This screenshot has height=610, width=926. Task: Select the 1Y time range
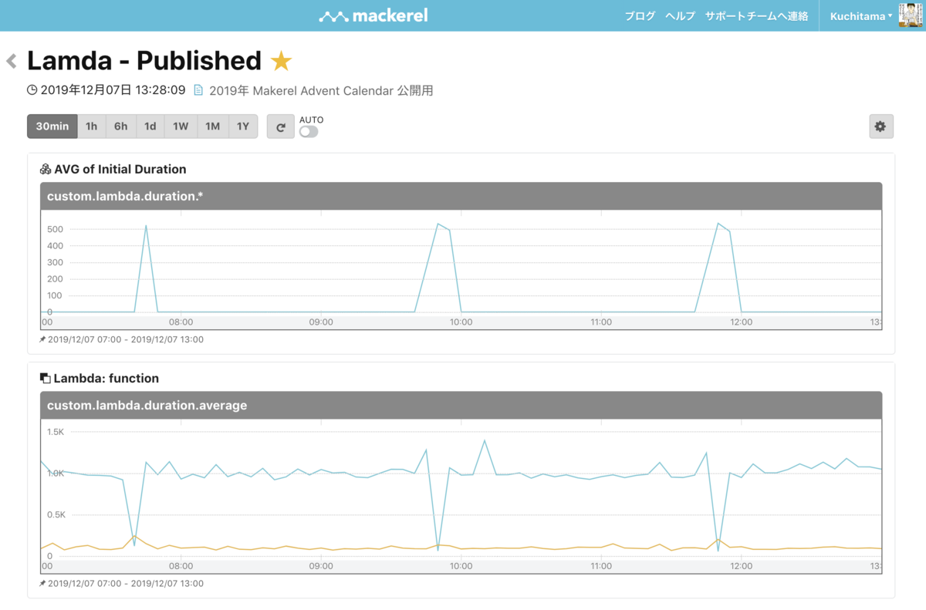pos(243,126)
